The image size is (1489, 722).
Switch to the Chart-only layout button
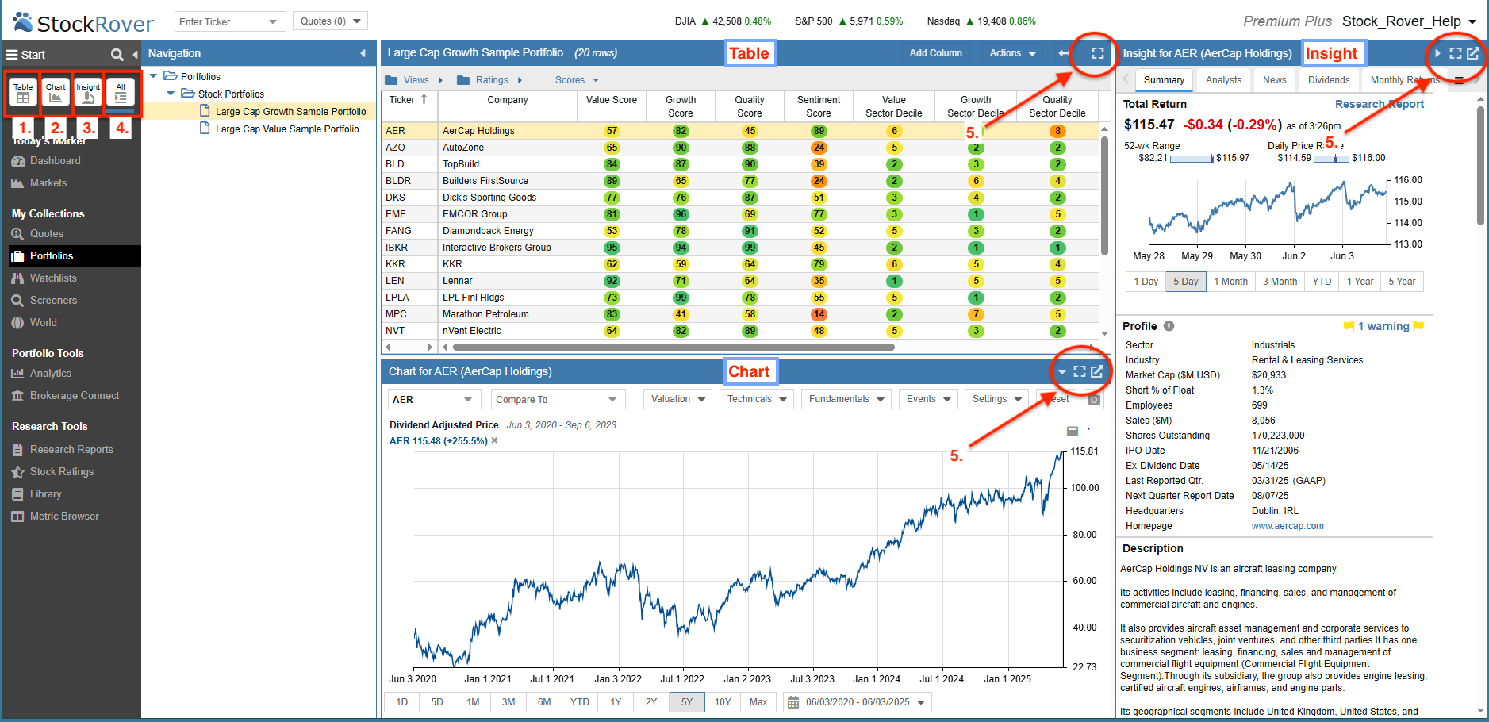point(56,93)
